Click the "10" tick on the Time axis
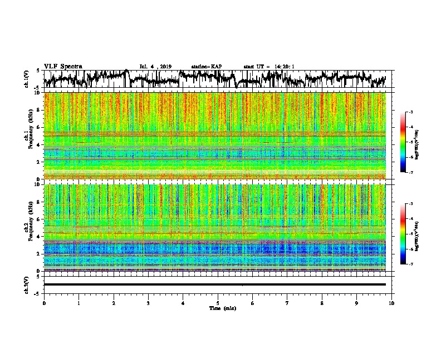Screen dimensions: 441x340 tap(391, 303)
